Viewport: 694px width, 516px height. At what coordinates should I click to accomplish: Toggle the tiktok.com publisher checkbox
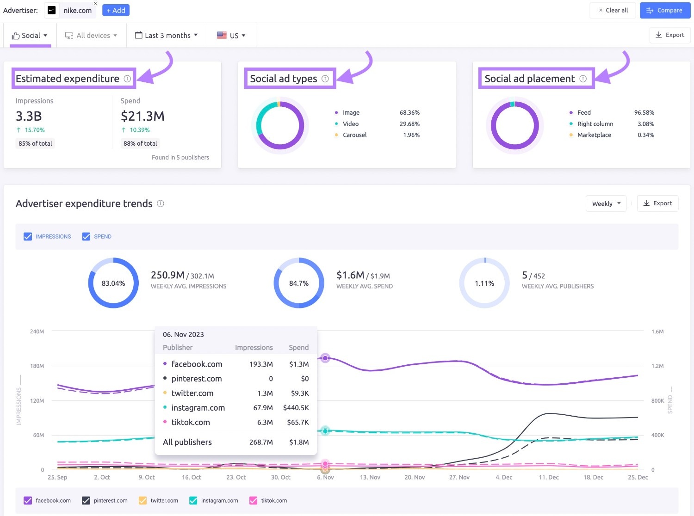[x=253, y=500]
